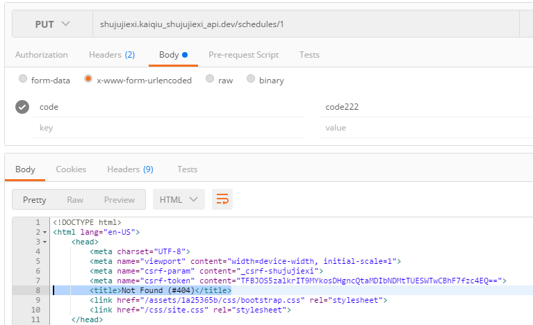Collapse the head tag on line 3
533x325 pixels.
[x=44, y=242]
